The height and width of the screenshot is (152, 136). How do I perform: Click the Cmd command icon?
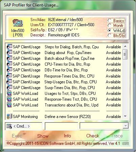9,126
